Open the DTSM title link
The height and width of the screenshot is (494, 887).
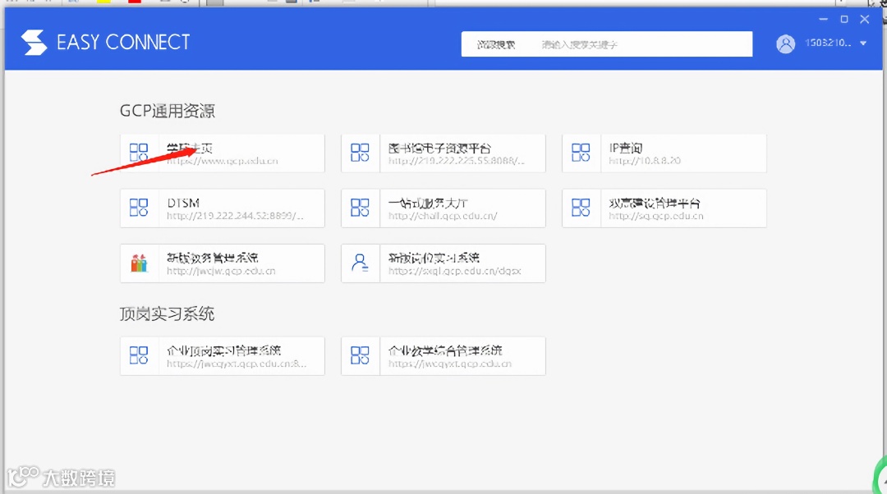[183, 203]
